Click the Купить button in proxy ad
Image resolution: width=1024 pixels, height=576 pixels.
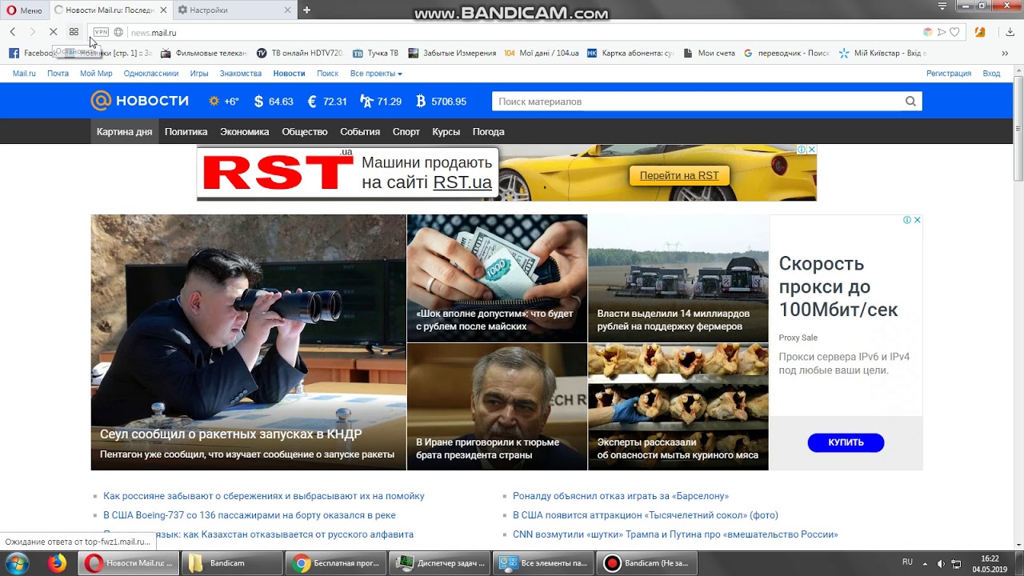[x=846, y=442]
